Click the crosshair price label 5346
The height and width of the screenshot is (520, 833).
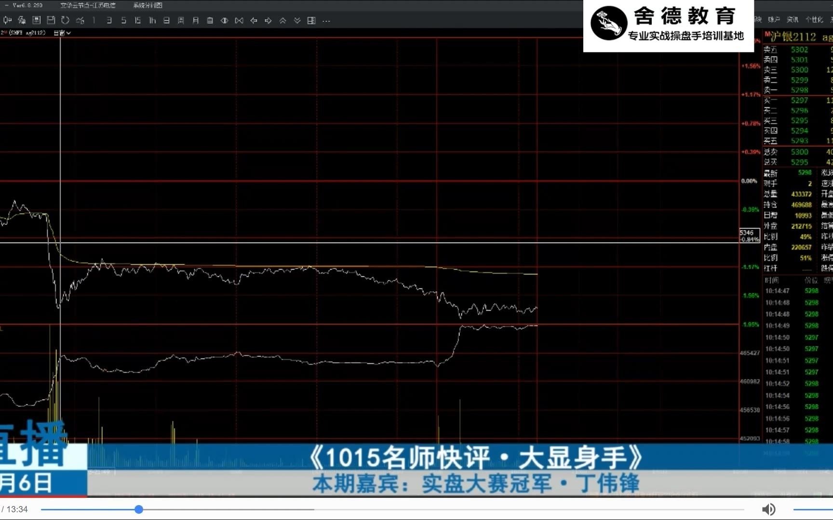pyautogui.click(x=747, y=233)
